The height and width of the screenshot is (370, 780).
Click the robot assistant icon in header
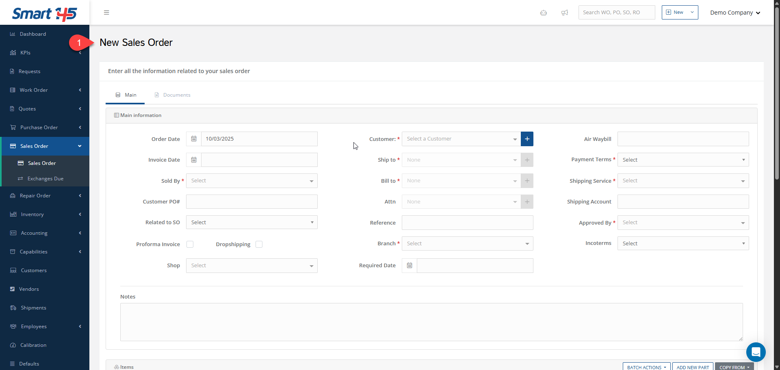pyautogui.click(x=543, y=13)
